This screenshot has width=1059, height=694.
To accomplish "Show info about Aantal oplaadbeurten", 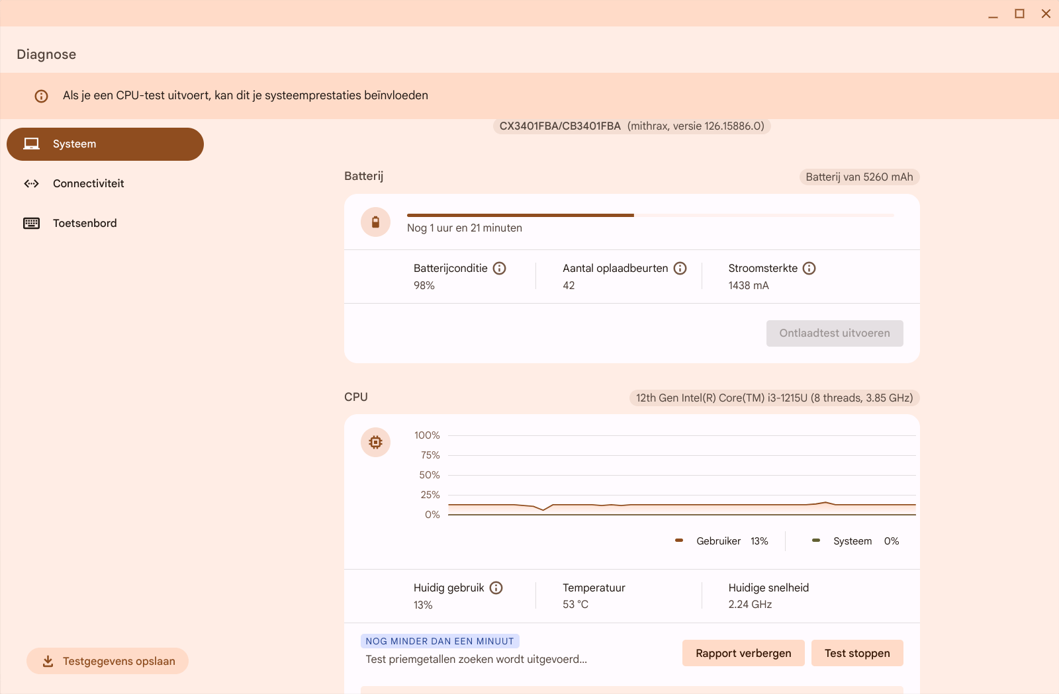I will click(x=680, y=268).
